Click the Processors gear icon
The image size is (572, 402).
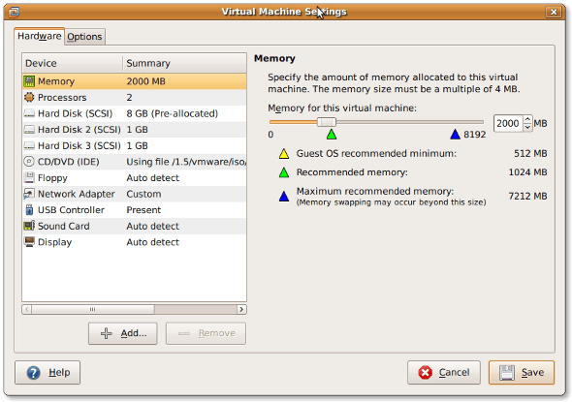pyautogui.click(x=29, y=97)
